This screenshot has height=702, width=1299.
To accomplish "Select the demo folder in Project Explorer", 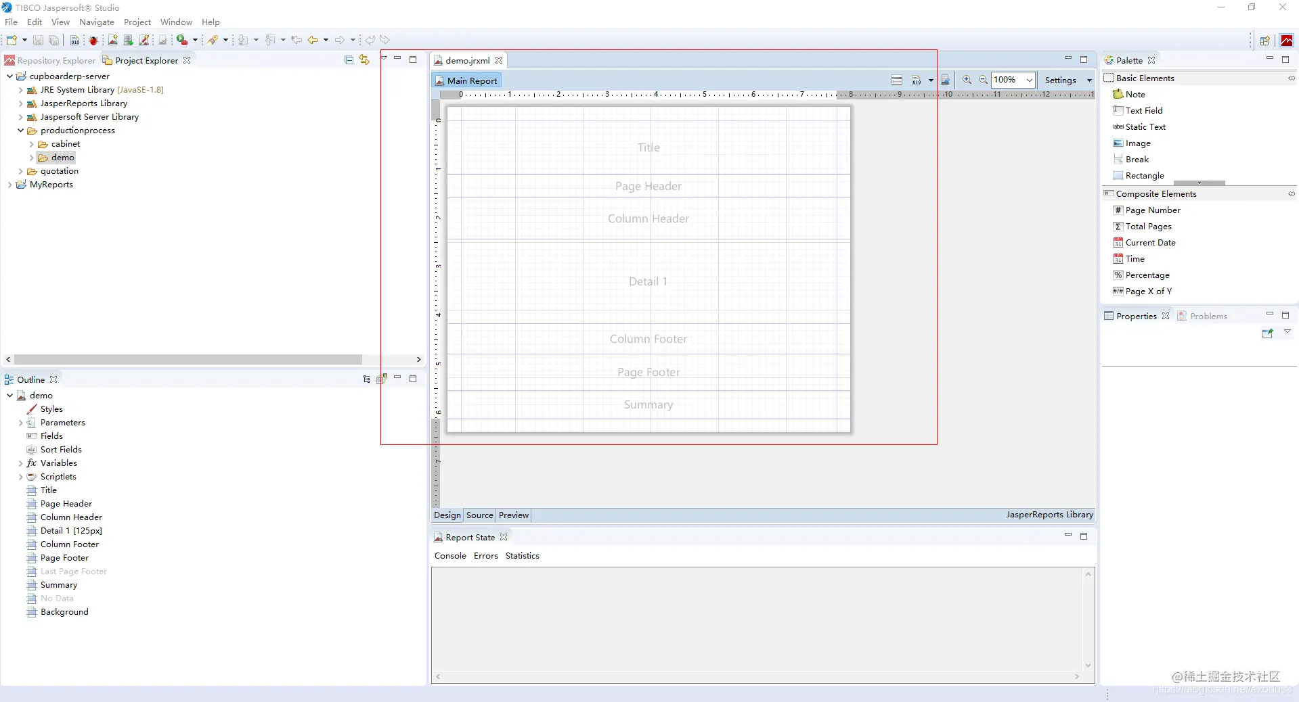I will point(56,158).
